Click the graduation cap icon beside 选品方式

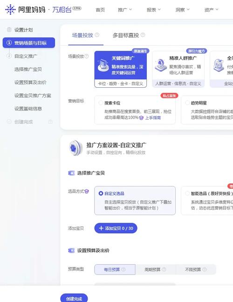[x=87, y=191]
